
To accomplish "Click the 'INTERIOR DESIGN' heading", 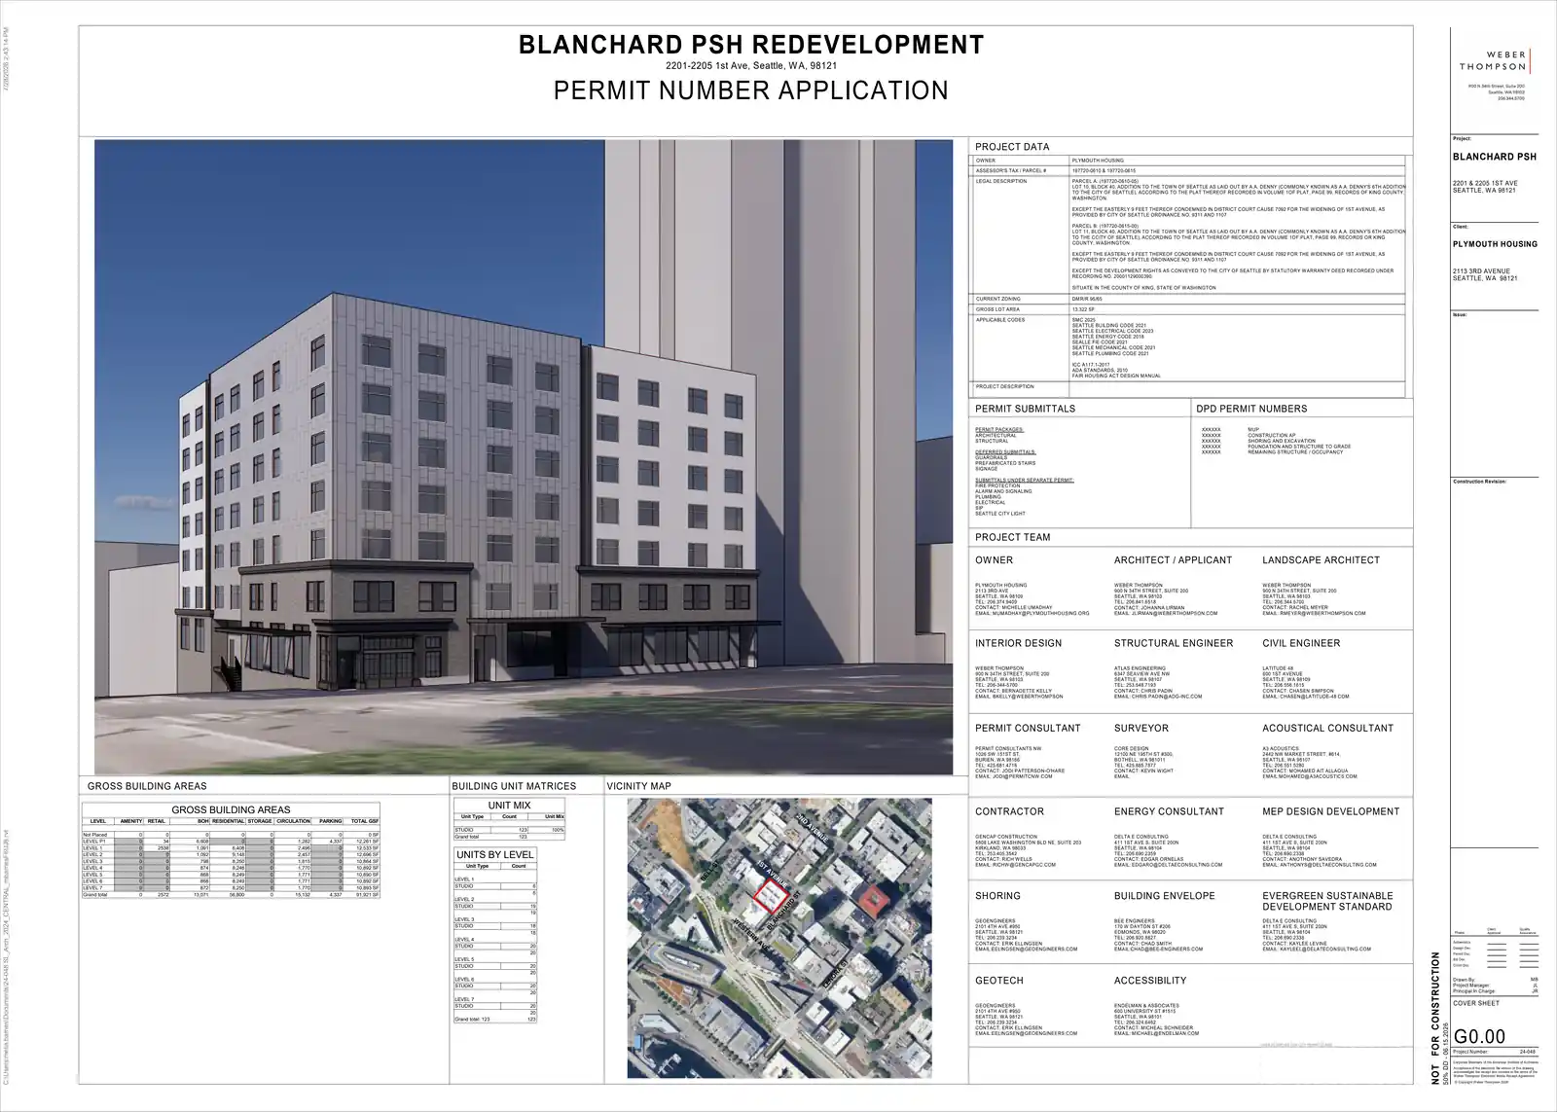I will click(x=1018, y=643).
